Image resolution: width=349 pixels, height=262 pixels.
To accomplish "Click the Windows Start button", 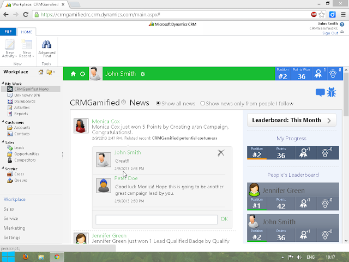I will tap(8, 257).
